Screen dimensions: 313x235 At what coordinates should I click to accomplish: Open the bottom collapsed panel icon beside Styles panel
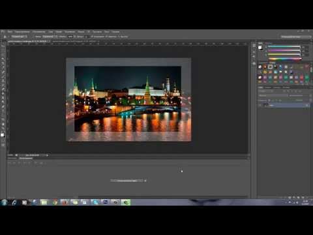(254, 63)
